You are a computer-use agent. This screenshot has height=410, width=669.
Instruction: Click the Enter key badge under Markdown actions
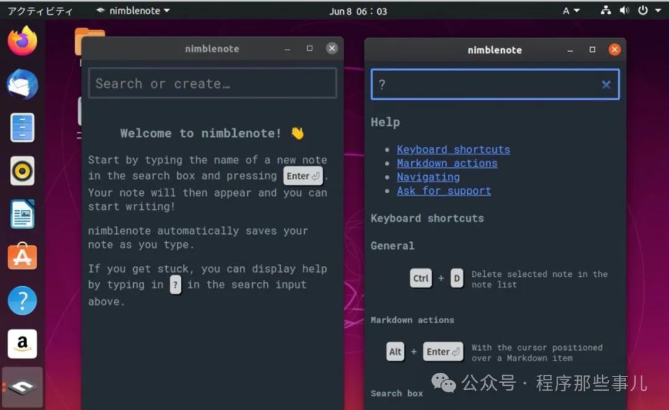[443, 352]
